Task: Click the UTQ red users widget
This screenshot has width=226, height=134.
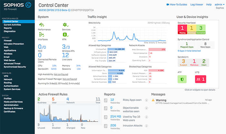Action: click(200, 79)
